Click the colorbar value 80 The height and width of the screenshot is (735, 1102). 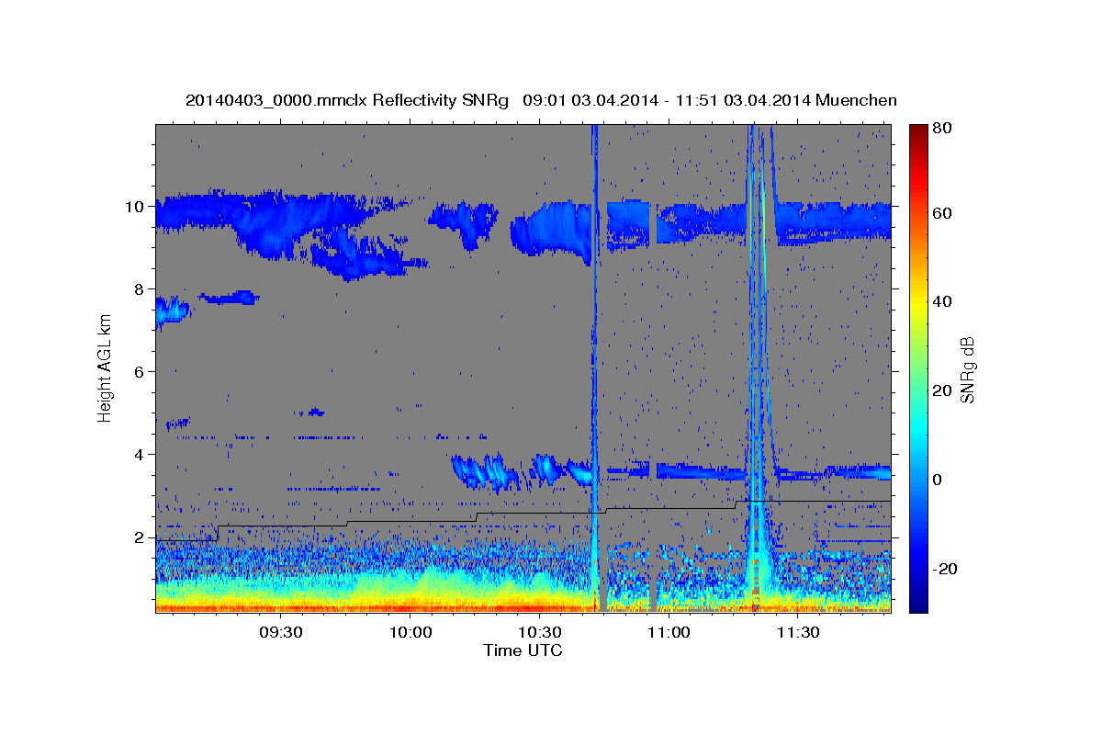point(942,129)
